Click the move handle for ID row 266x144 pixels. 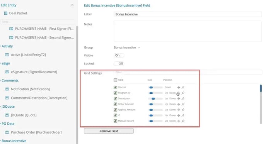tap(179, 115)
